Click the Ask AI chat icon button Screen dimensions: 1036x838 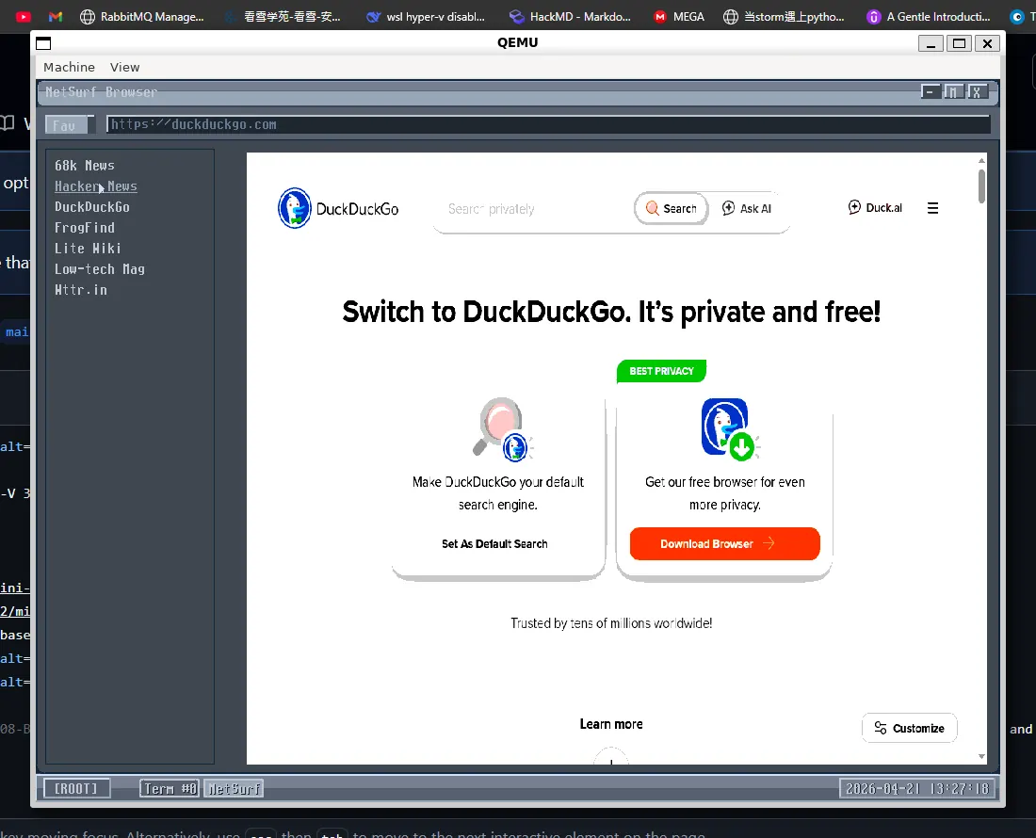pos(747,209)
